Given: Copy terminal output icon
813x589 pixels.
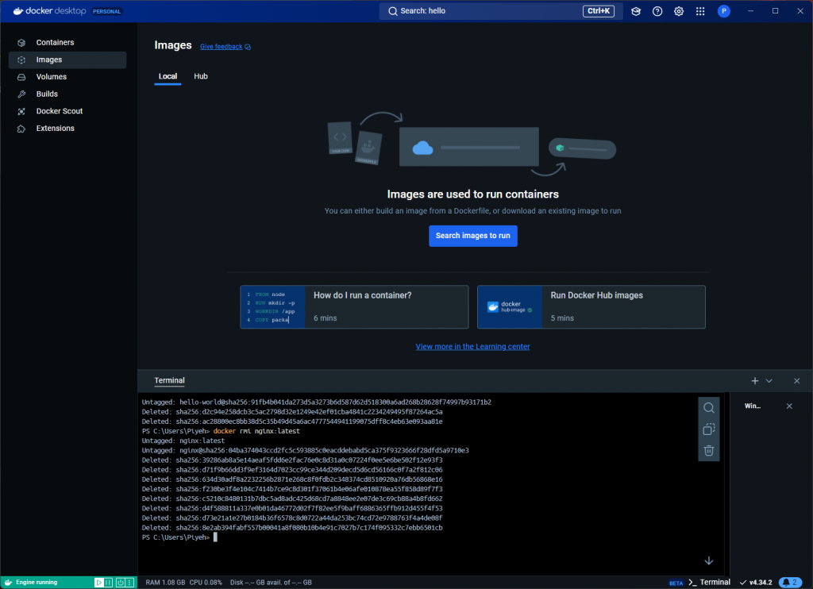Looking at the screenshot, I should (x=708, y=429).
